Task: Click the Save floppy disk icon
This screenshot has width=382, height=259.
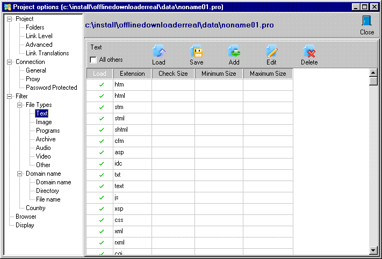Action: [x=197, y=52]
